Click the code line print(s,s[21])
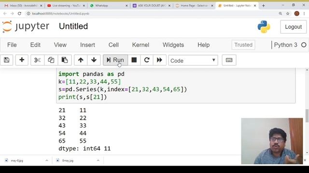Screen dimensions: 309x173 [x=83, y=97]
